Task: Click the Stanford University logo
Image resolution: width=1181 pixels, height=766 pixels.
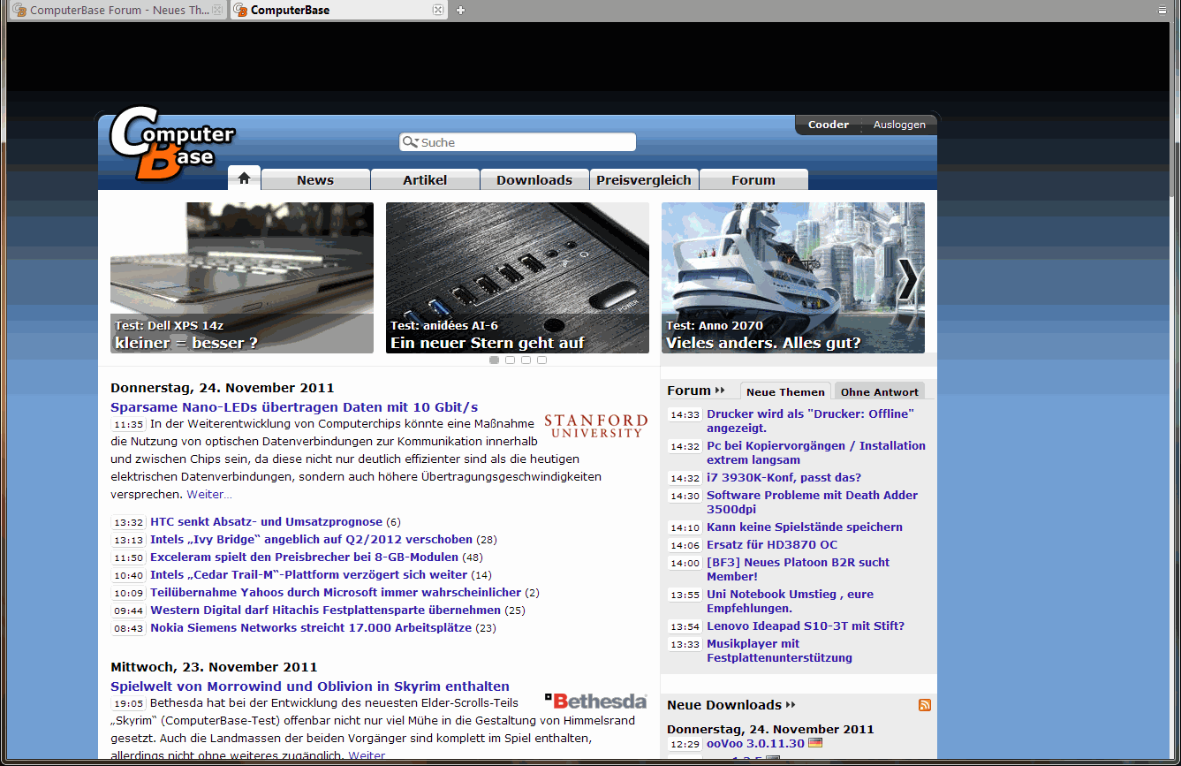Action: [595, 426]
